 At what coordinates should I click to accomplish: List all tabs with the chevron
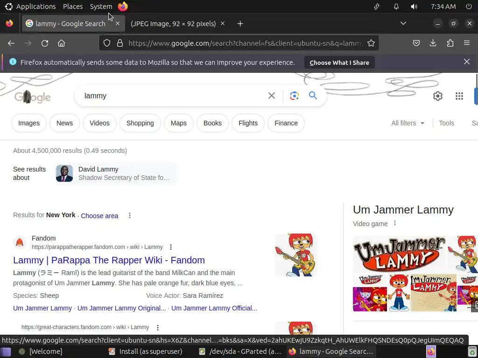pyautogui.click(x=403, y=23)
